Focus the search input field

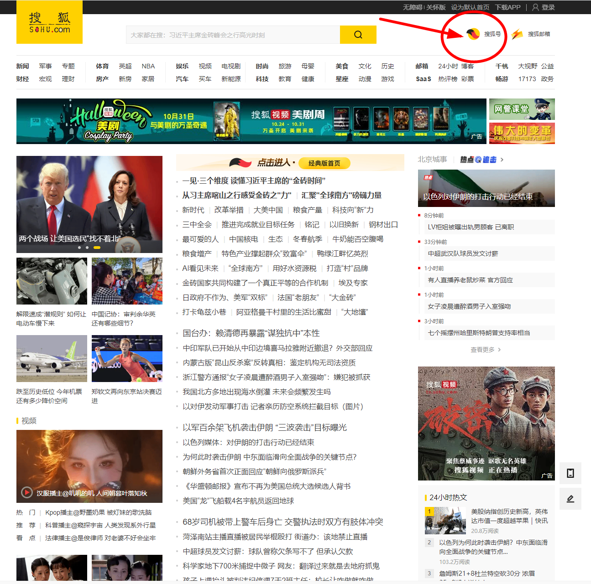[x=233, y=35]
